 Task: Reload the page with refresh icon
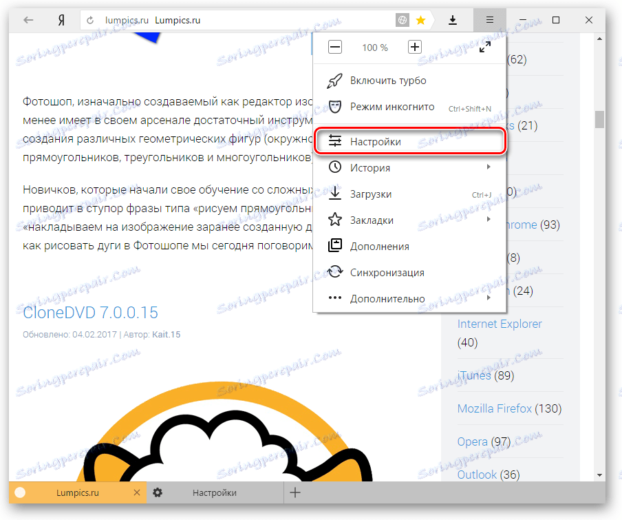(89, 20)
